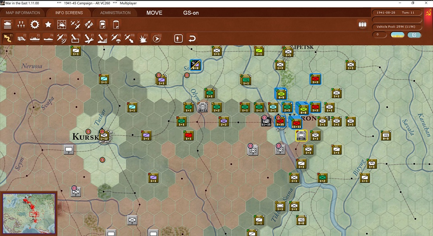
Task: Pick the F10 air transfer mode icon
Action: (129, 38)
